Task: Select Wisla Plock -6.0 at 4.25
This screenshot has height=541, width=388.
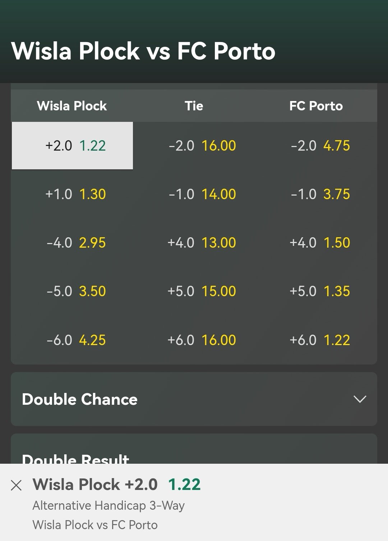Action: point(75,340)
